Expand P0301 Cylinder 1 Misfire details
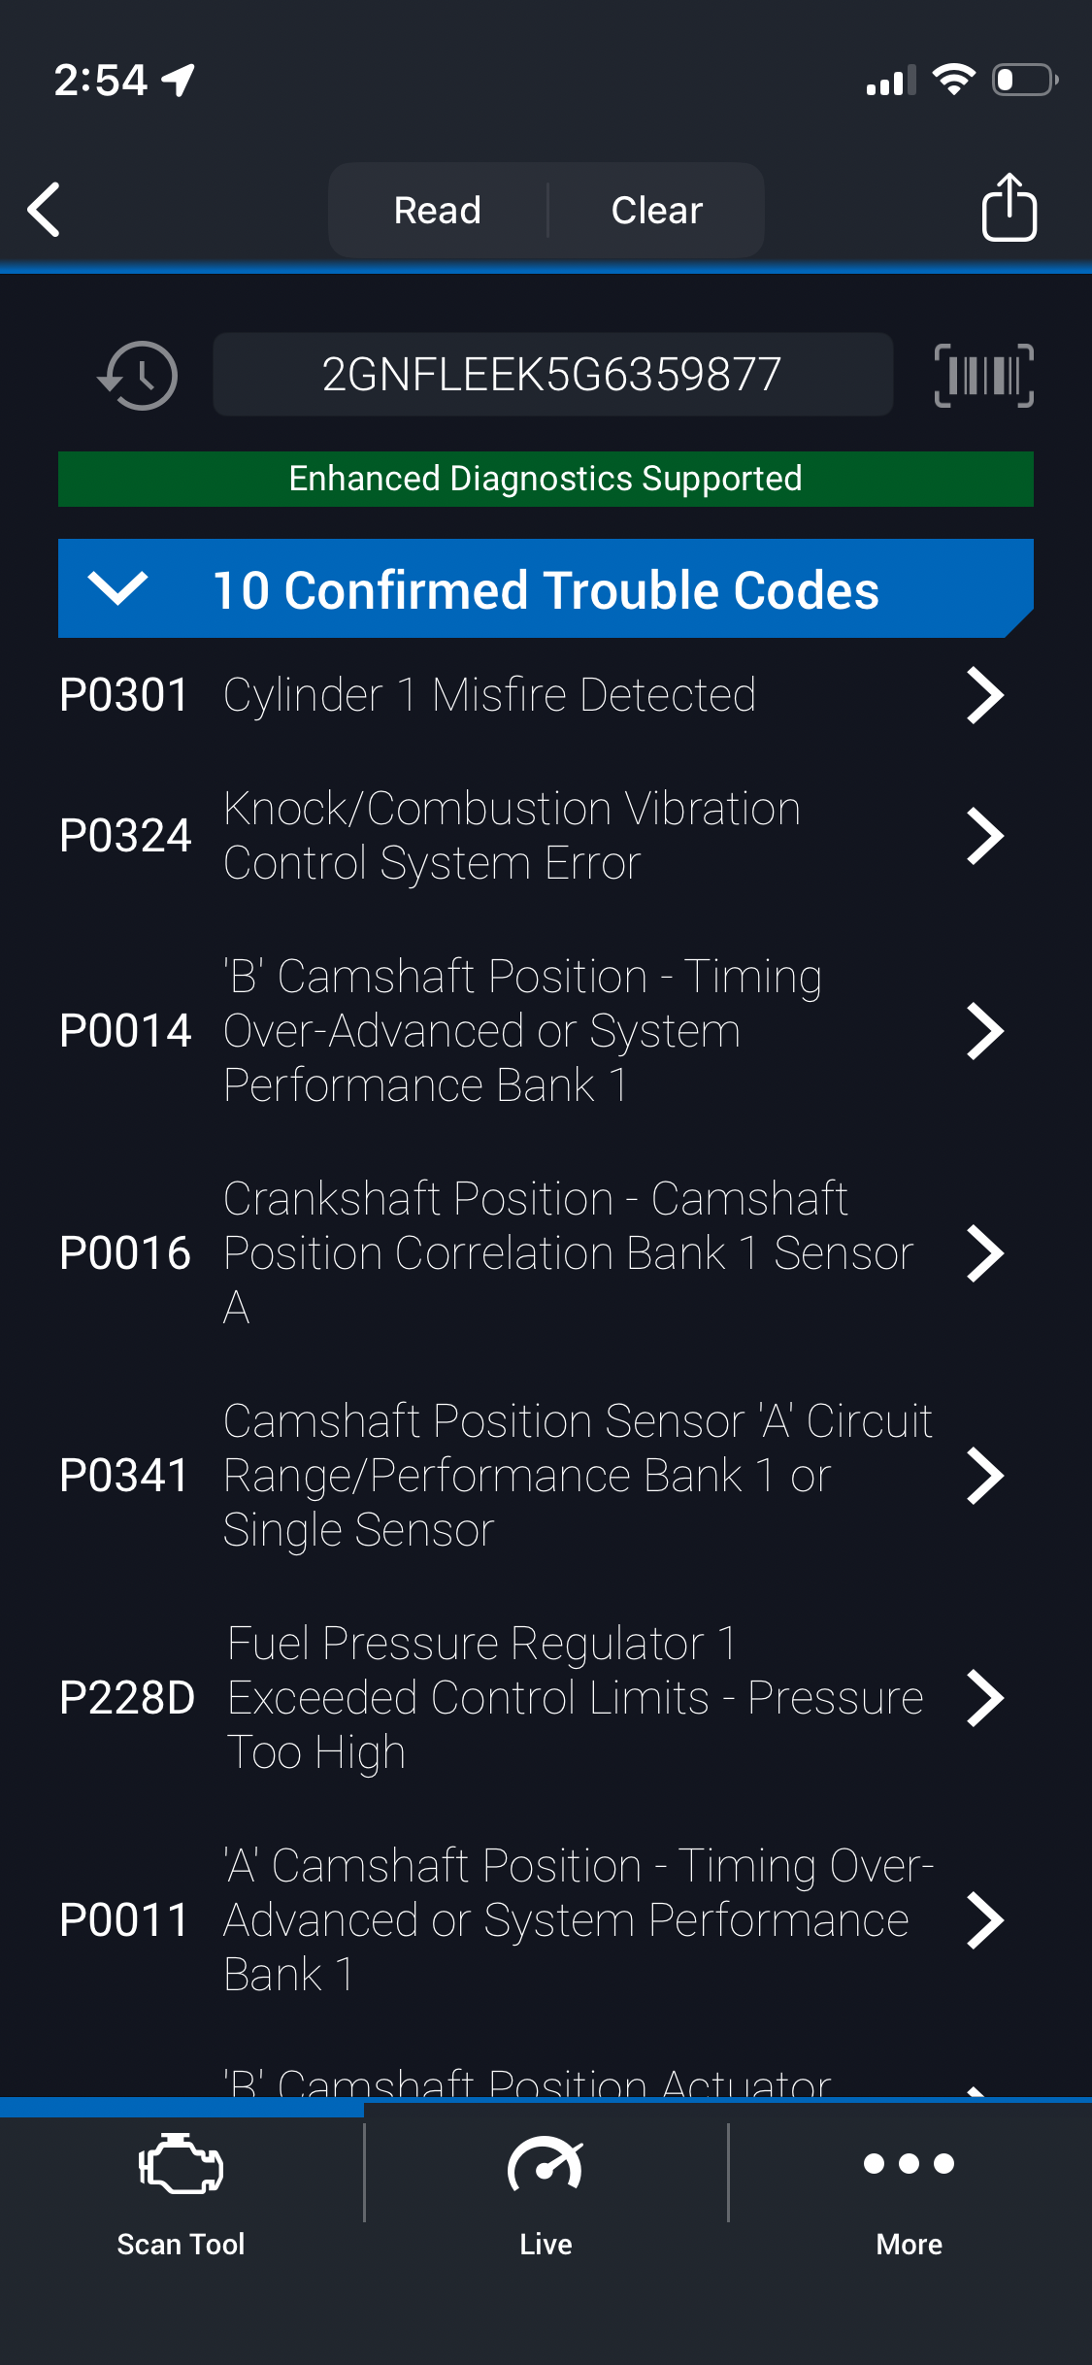This screenshot has height=2365, width=1092. (x=984, y=695)
